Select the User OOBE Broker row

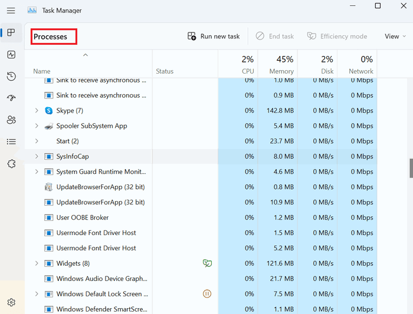click(201, 217)
